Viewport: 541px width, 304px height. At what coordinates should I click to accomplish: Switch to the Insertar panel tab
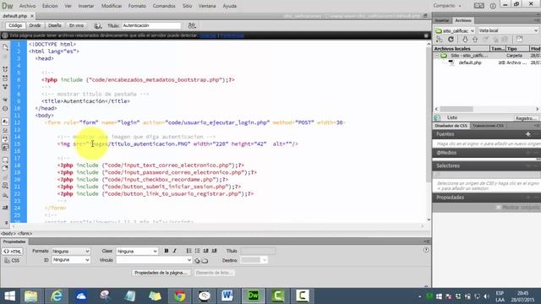(442, 20)
